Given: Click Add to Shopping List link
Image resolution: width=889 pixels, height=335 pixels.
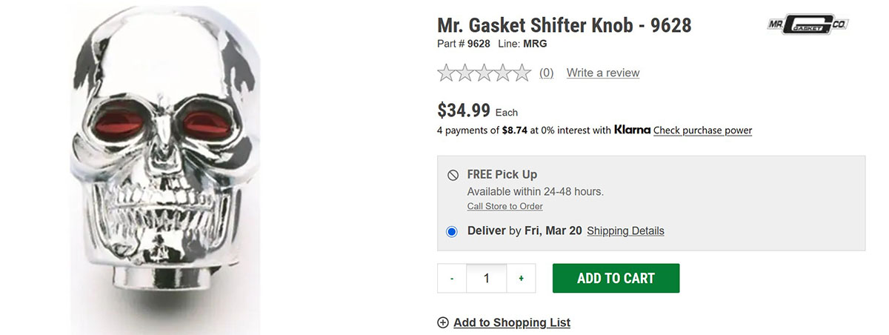Looking at the screenshot, I should (512, 322).
